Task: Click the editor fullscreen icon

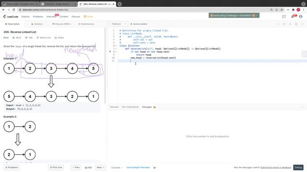Action: point(302,24)
